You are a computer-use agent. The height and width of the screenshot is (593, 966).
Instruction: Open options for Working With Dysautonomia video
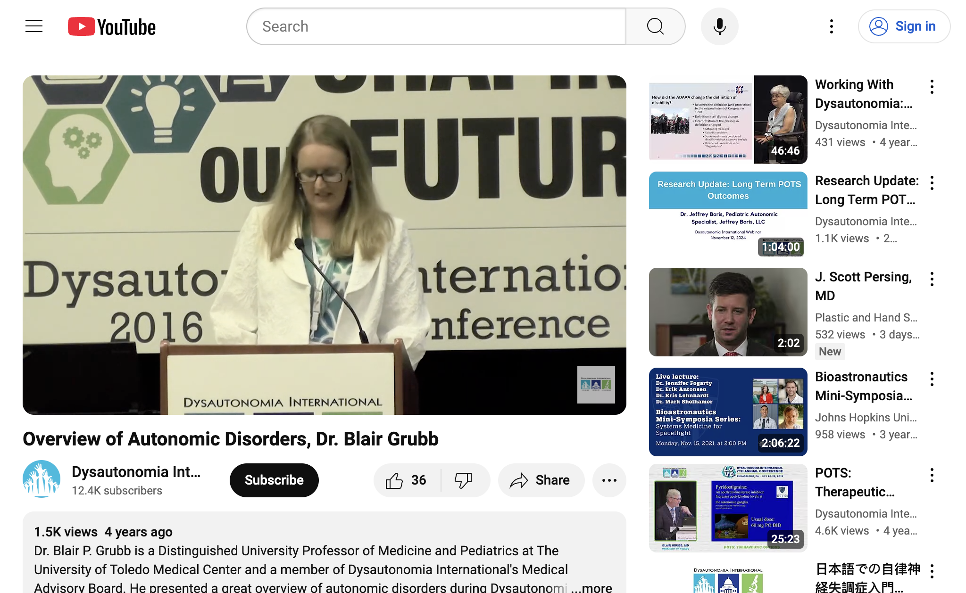(932, 87)
